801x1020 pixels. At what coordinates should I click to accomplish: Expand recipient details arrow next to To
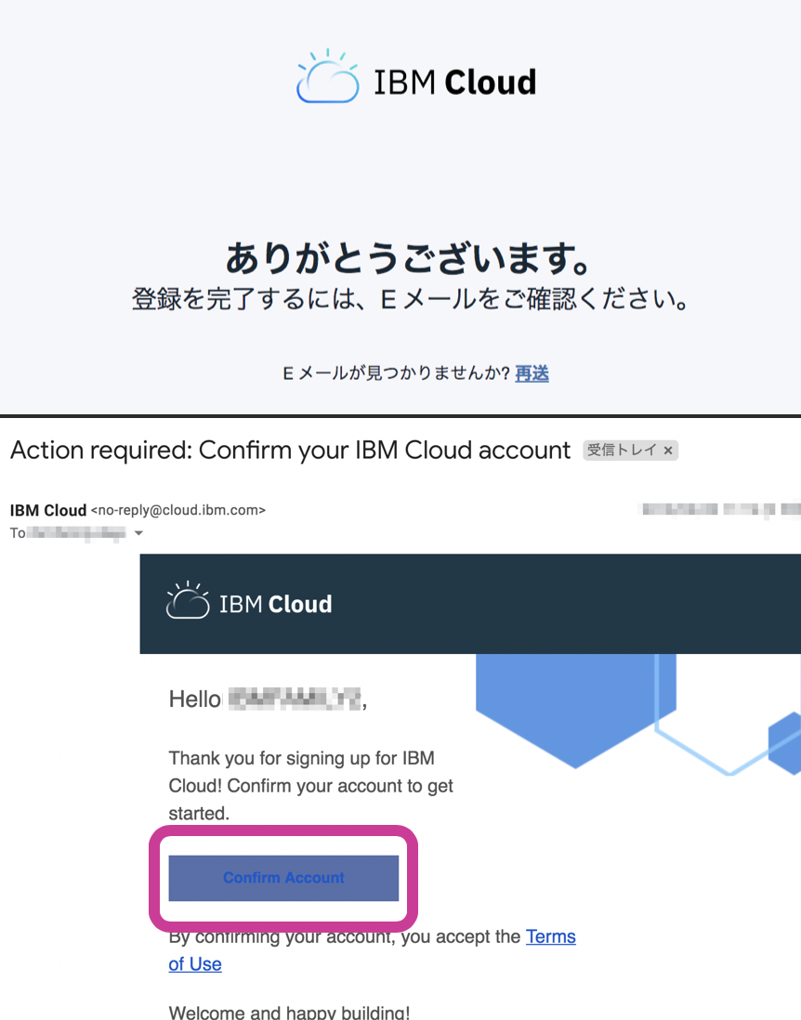click(x=138, y=533)
